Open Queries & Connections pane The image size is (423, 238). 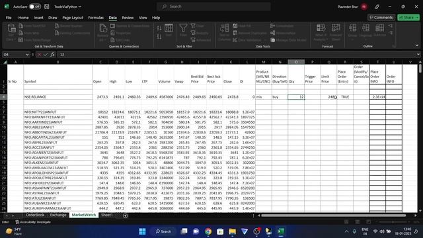[130, 26]
